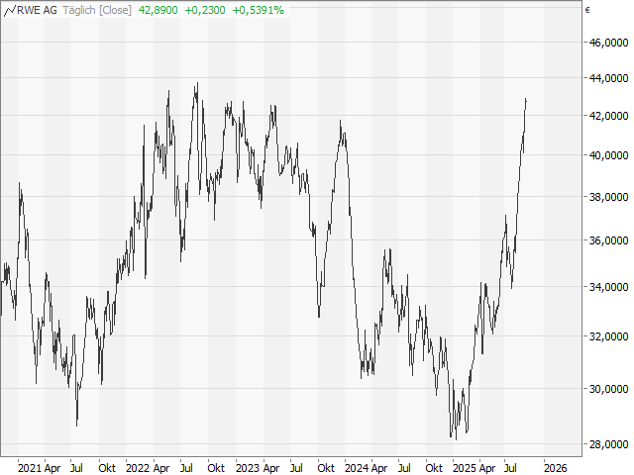Image resolution: width=634 pixels, height=475 pixels.
Task: Click the absolute change value +0,2300
Action: 205,10
